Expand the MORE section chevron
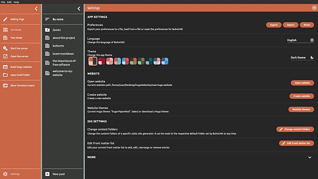Image resolution: width=318 pixels, height=179 pixels. 310,157
